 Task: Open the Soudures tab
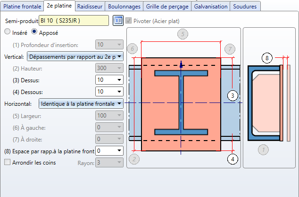click(245, 7)
